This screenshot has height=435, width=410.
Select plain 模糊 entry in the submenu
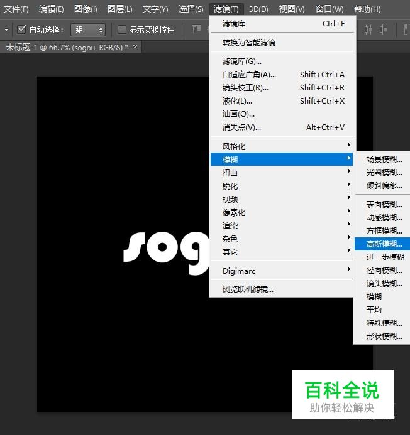(x=382, y=296)
